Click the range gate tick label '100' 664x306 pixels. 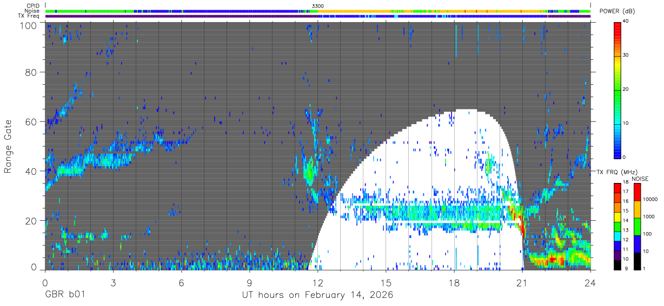[x=29, y=25]
